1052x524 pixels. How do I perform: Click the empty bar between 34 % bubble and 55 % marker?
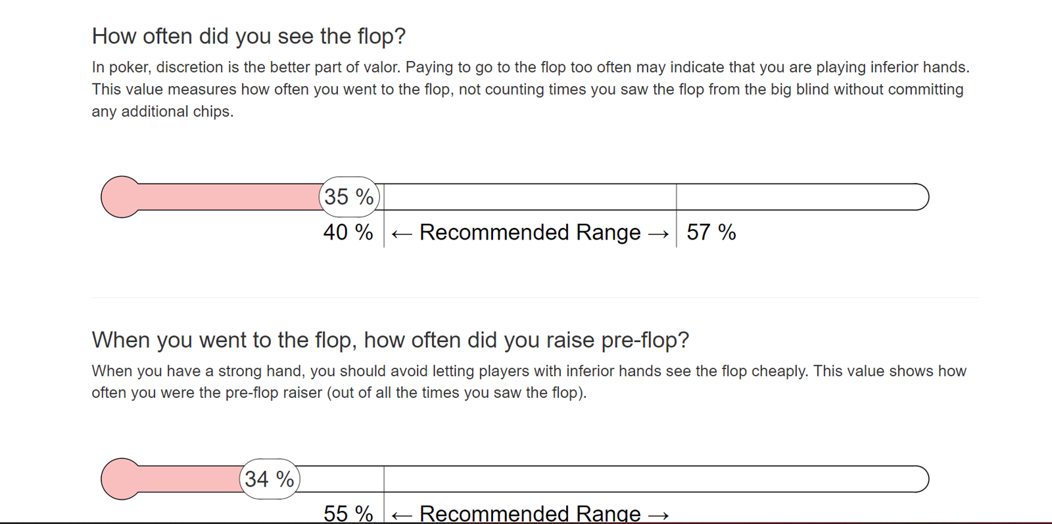tap(341, 479)
